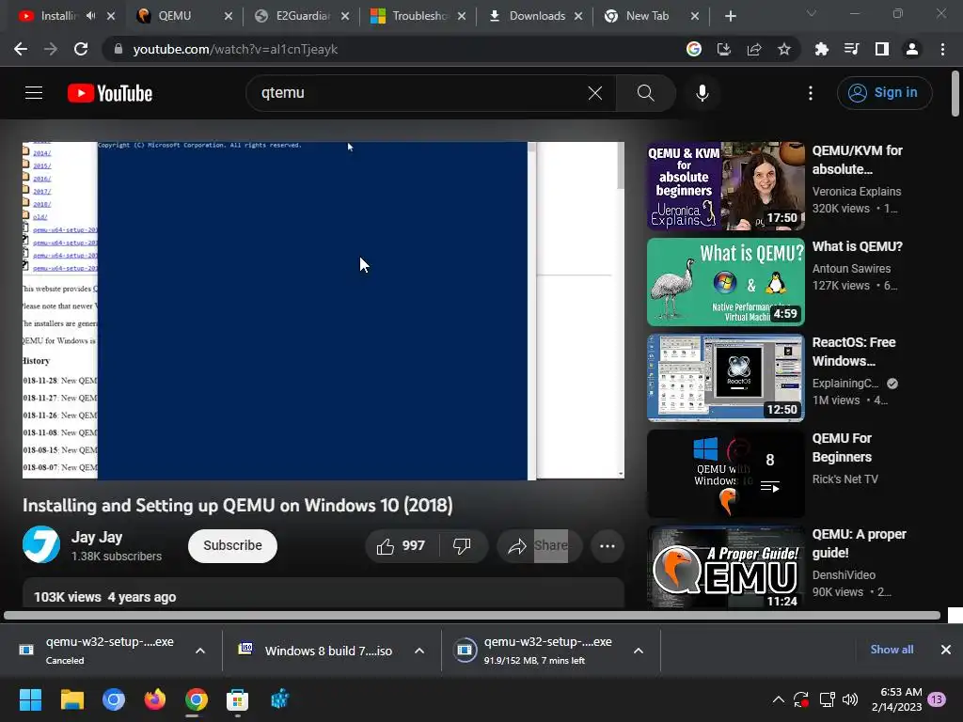Open File Explorer from taskbar

click(71, 699)
